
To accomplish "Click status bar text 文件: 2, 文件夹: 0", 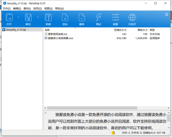I will pyautogui.click(x=132, y=133).
